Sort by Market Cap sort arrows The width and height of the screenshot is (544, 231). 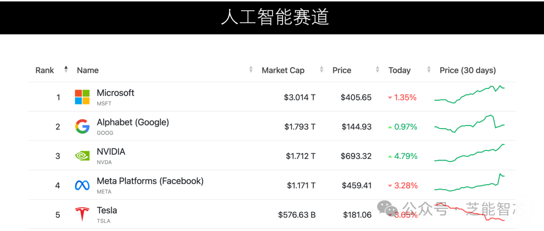[321, 70]
